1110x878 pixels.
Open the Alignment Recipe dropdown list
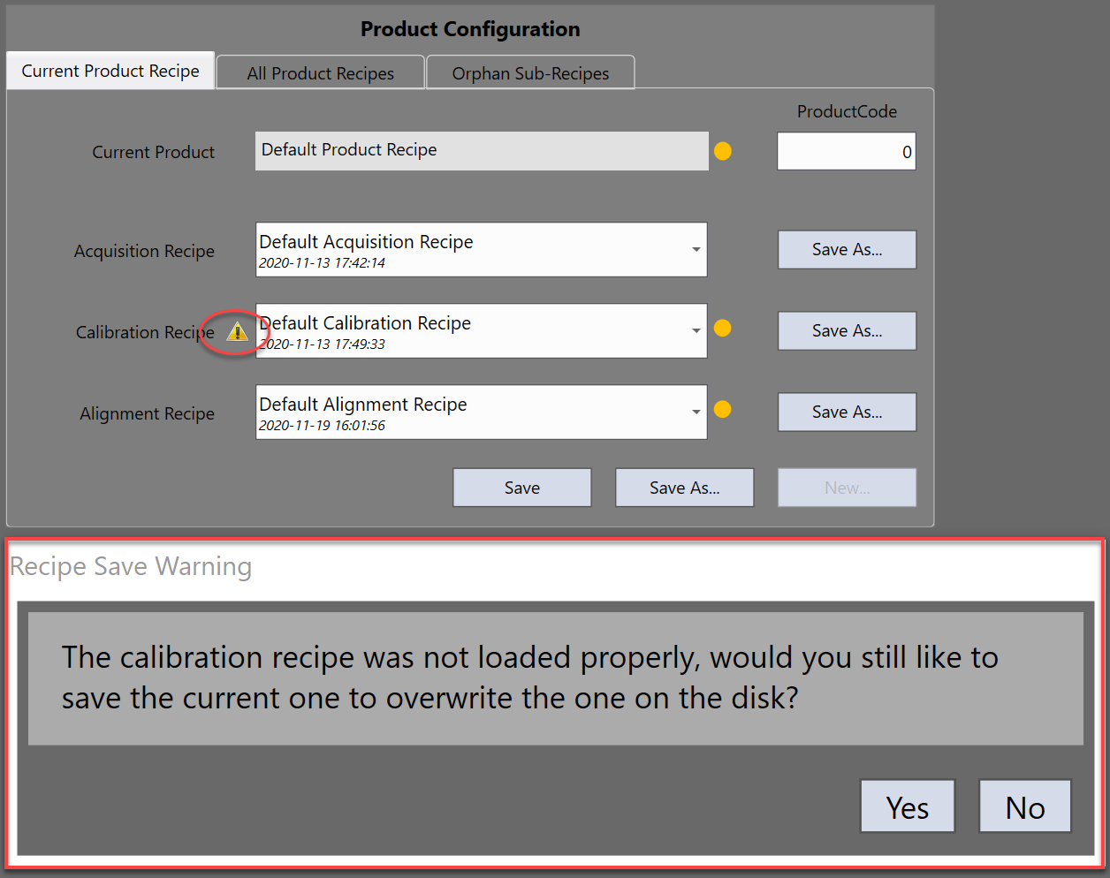tap(696, 413)
